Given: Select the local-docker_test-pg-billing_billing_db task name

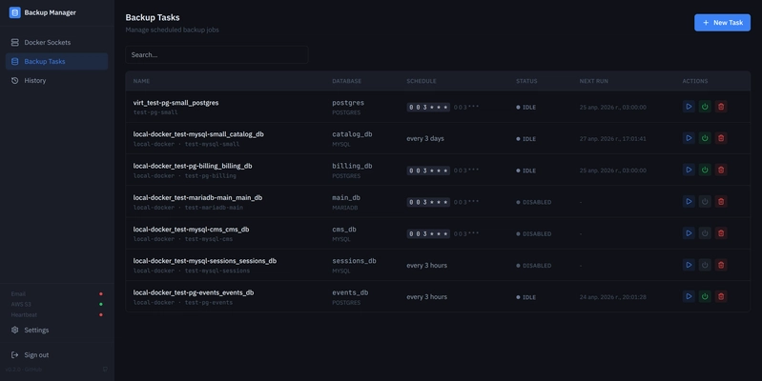Looking at the screenshot, I should (x=193, y=166).
